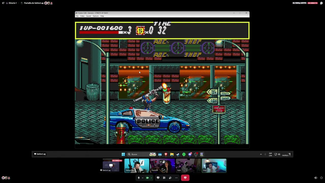Open the activities grid icon
325x183 pixels.
point(164,178)
